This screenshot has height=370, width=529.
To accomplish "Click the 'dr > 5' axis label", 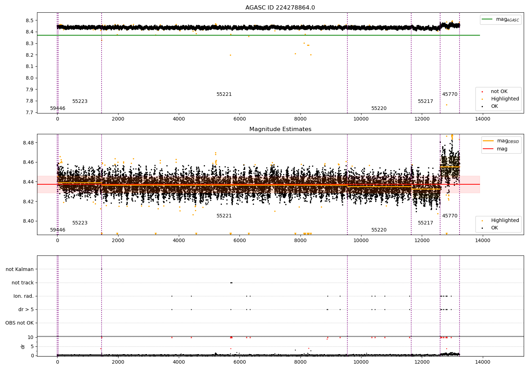I will [x=26, y=309].
